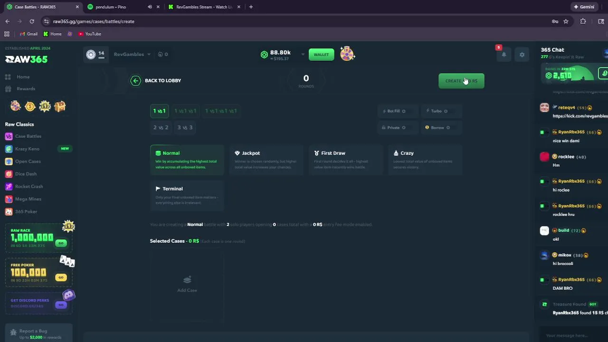Open the wheel spin icon in sidebar
This screenshot has width=608, height=342.
point(16,106)
